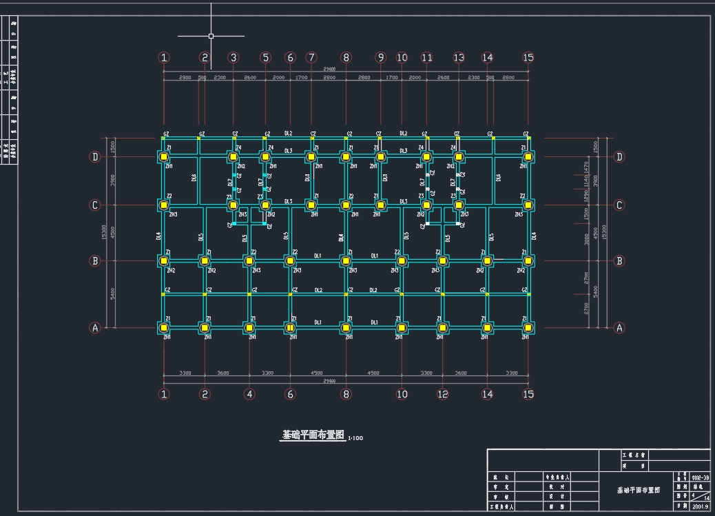Click axis bubble C at the left side

tap(95, 205)
